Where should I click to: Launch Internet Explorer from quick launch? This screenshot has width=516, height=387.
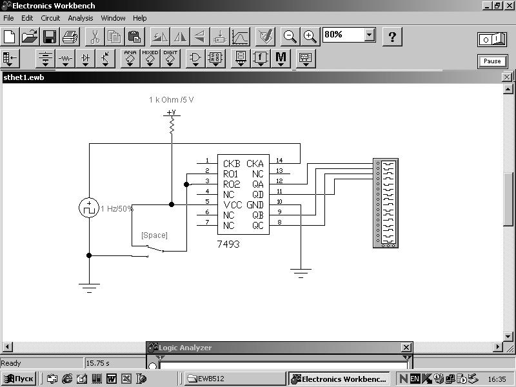point(67,379)
